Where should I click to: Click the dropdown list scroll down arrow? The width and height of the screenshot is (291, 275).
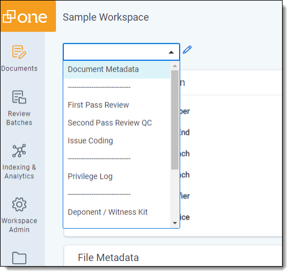coord(175,223)
